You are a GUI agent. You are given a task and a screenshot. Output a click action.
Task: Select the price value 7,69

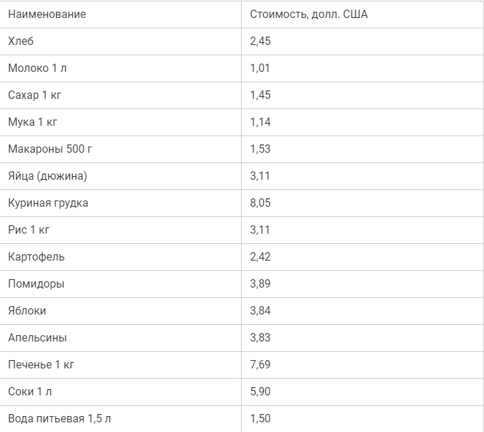[260, 365]
